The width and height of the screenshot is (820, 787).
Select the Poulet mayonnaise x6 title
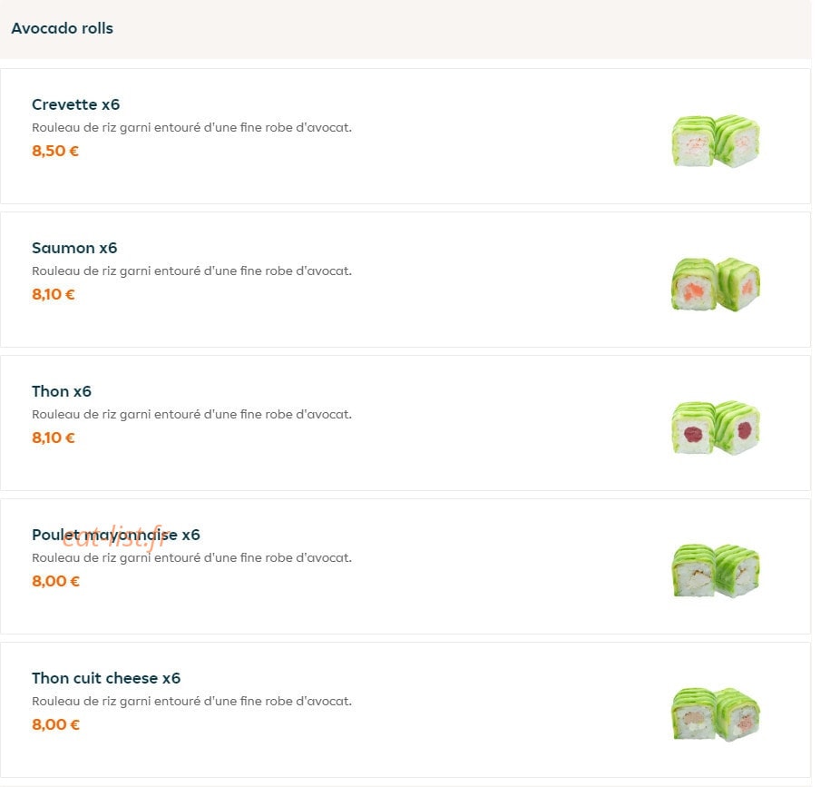pyautogui.click(x=116, y=535)
